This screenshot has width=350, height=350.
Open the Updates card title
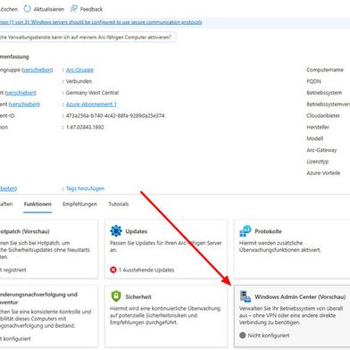(x=137, y=231)
